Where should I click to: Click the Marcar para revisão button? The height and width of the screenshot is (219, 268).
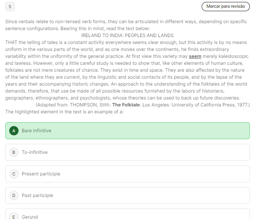(226, 7)
